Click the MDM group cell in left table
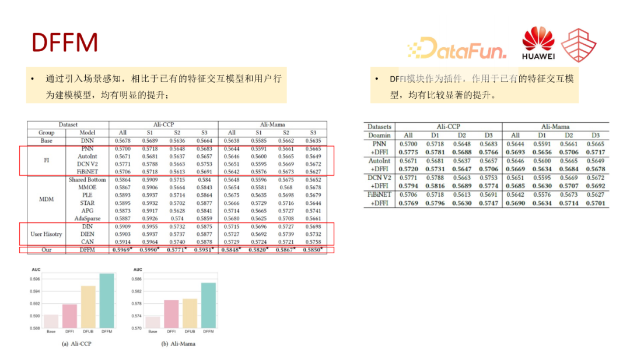 pos(46,199)
